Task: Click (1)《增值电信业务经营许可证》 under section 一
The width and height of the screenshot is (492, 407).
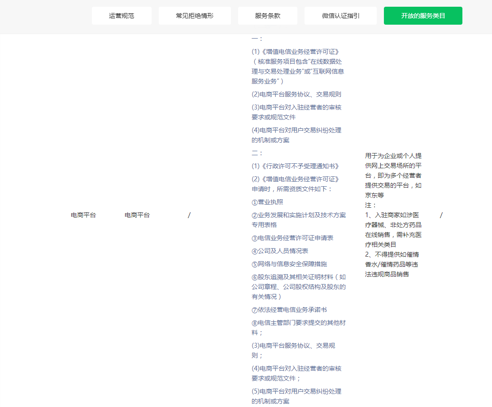Action: (x=295, y=52)
